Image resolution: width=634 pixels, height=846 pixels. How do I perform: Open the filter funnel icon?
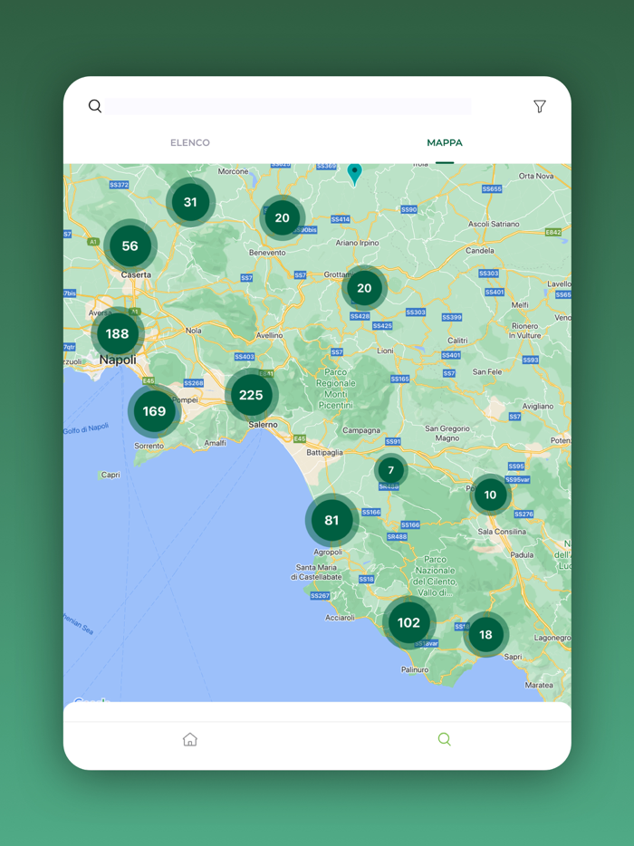pyautogui.click(x=540, y=106)
